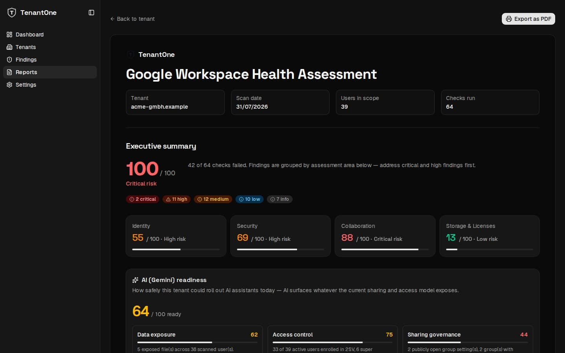
Task: Click the Storage & Licenses progress bar
Action: pyautogui.click(x=490, y=249)
